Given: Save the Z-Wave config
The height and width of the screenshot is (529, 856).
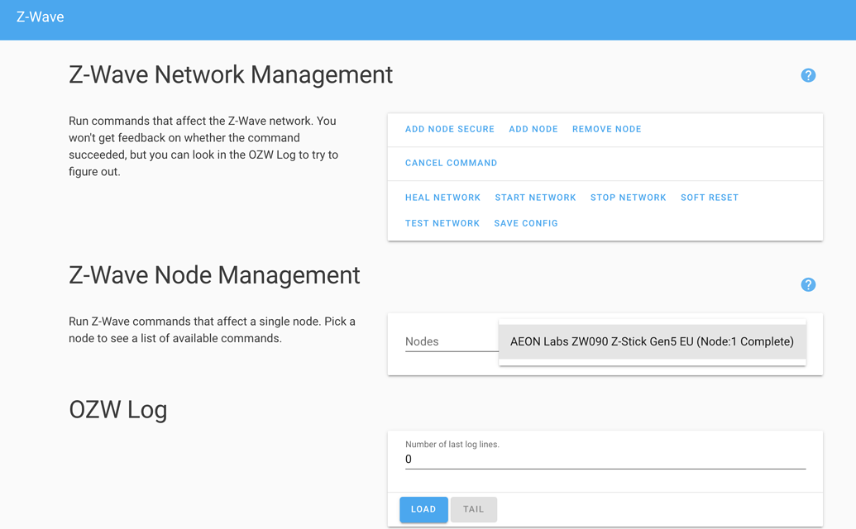Looking at the screenshot, I should click(x=525, y=223).
